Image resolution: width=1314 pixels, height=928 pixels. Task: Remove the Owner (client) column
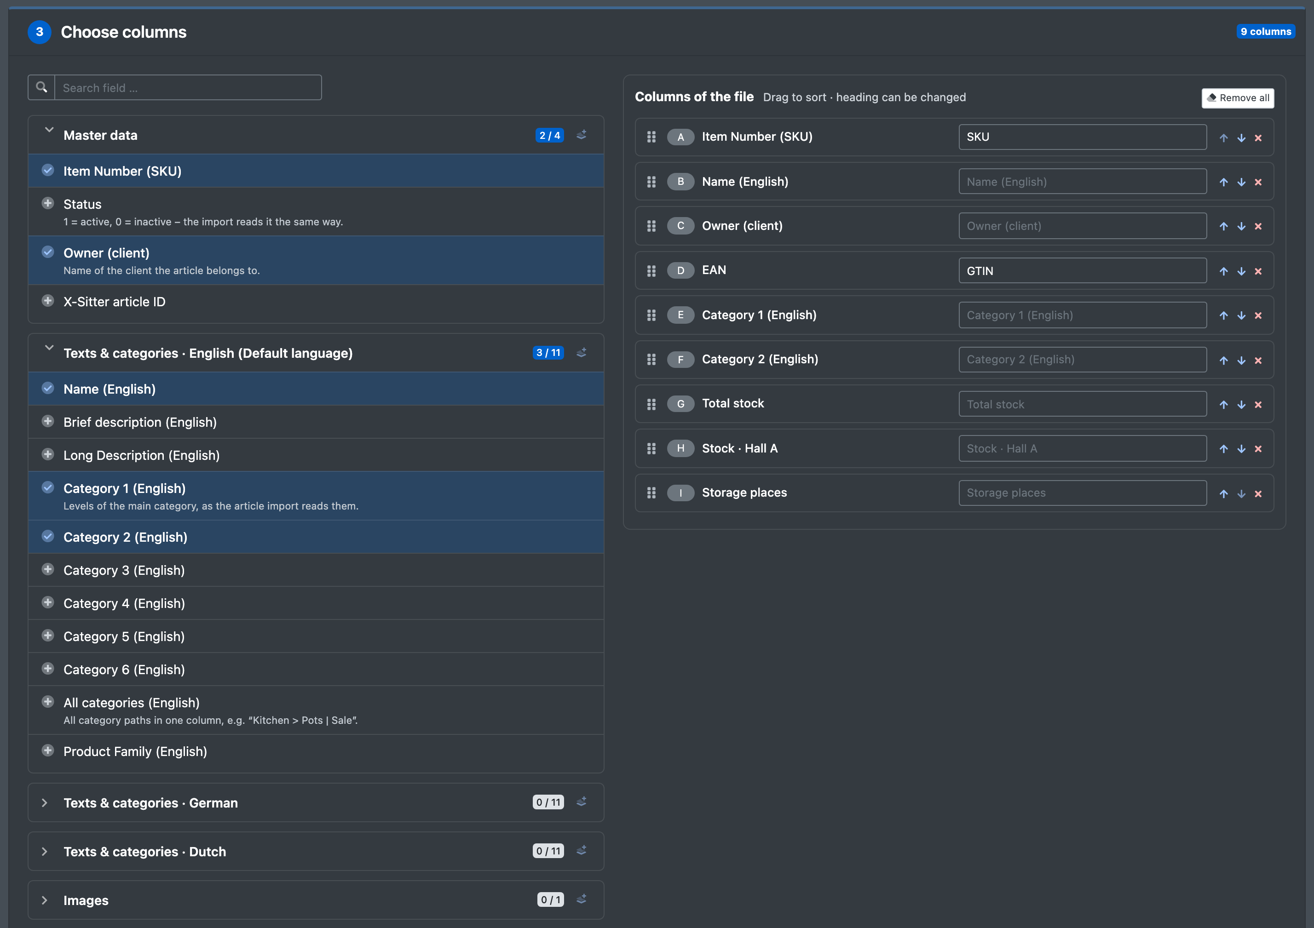click(1258, 227)
